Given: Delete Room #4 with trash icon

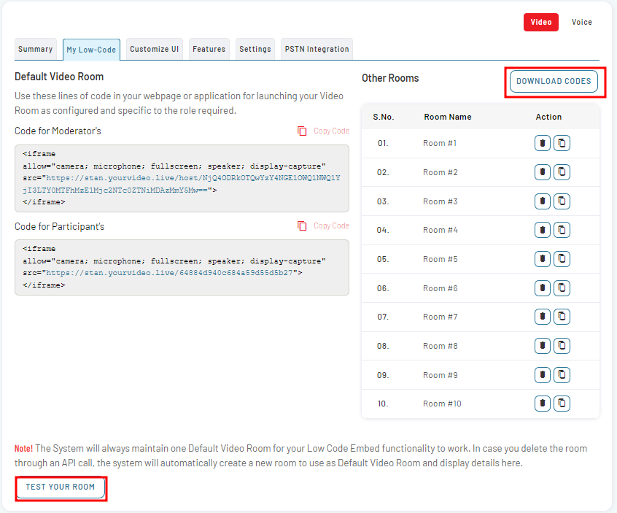Looking at the screenshot, I should (542, 230).
